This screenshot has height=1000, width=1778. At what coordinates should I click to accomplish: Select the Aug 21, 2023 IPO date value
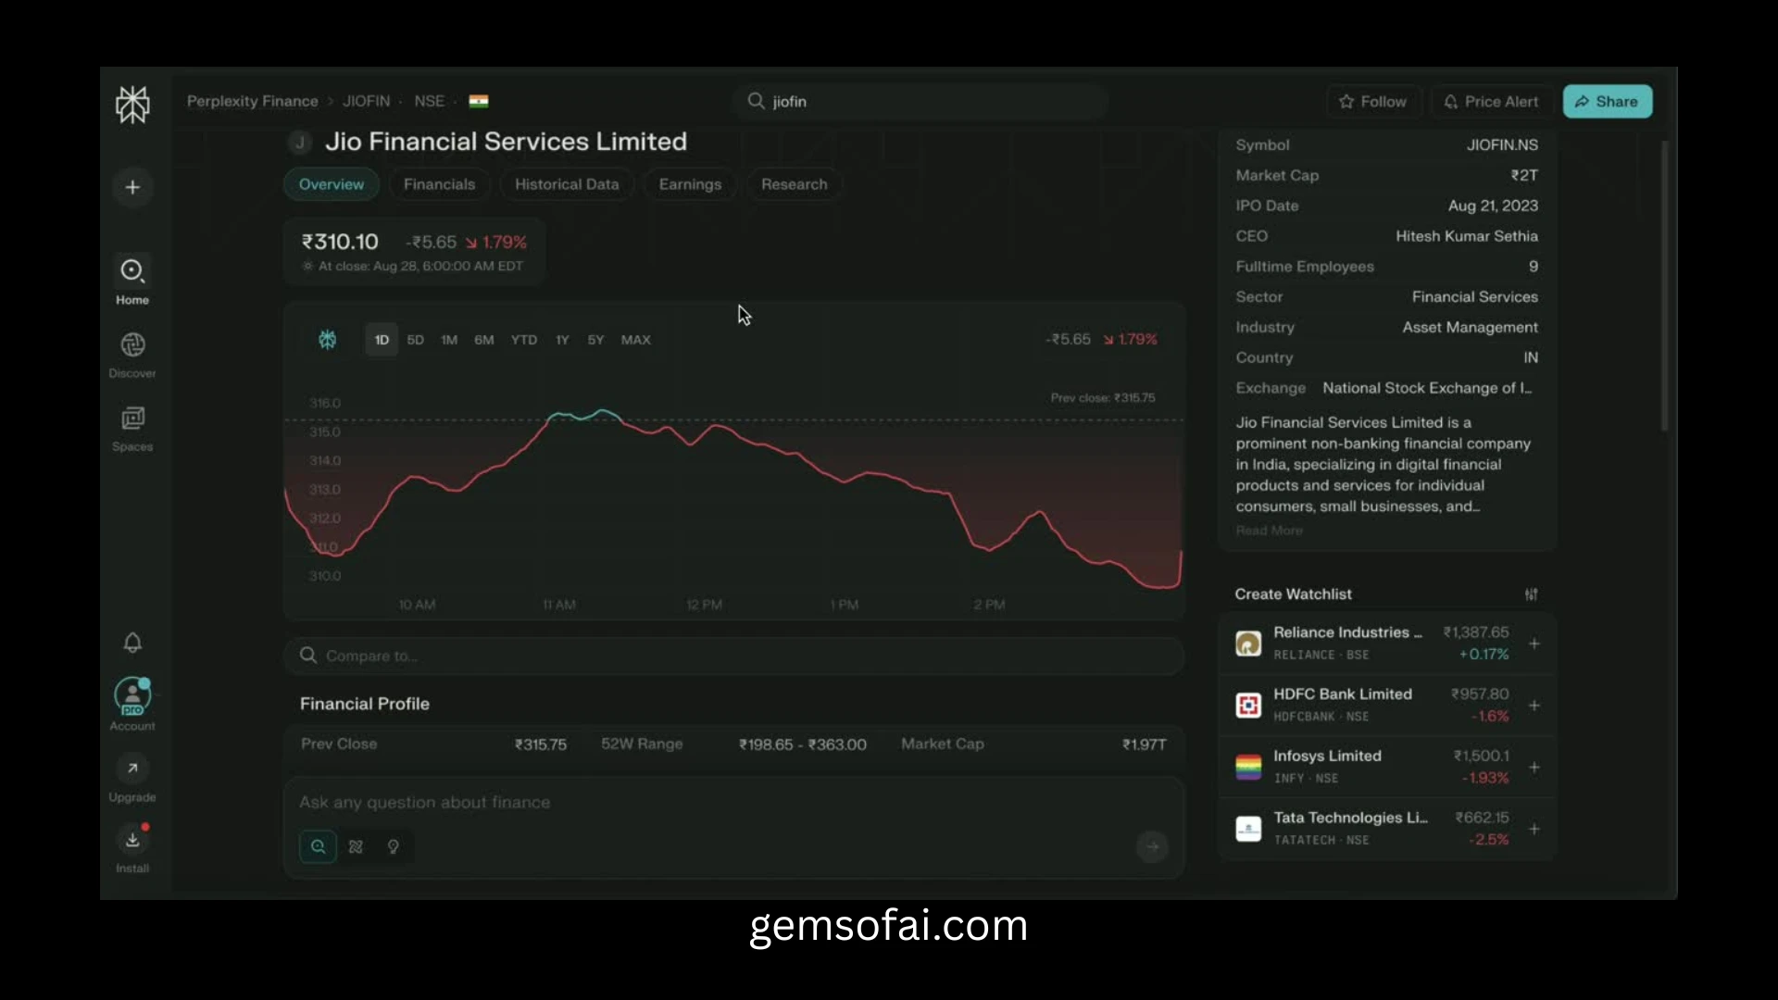tap(1493, 206)
